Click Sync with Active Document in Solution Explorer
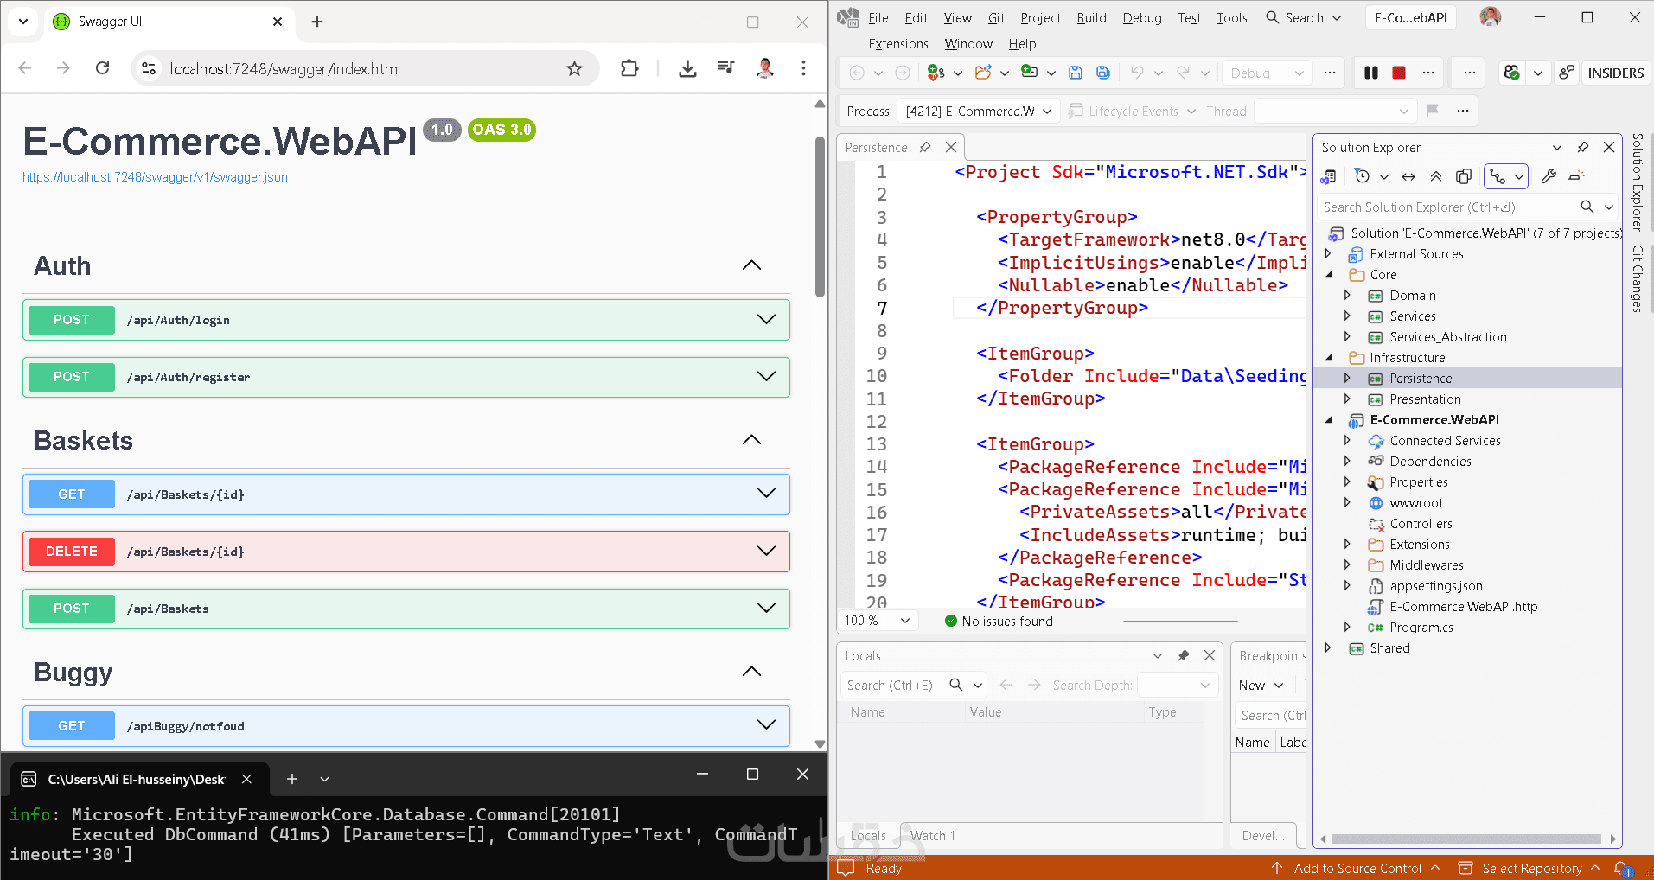1654x880 pixels. (x=1408, y=176)
